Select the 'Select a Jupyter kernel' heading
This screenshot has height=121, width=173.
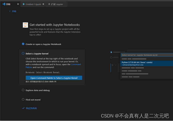(37, 54)
